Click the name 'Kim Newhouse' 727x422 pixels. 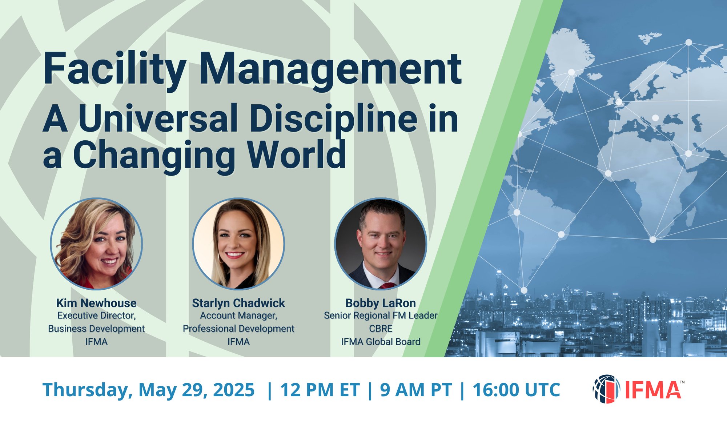coord(96,303)
